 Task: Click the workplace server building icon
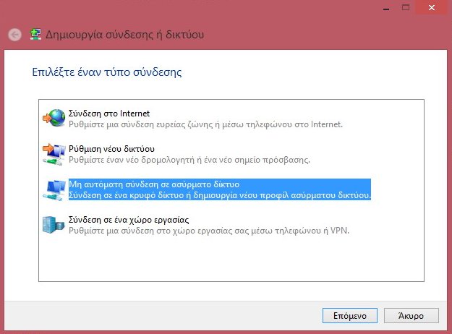pos(53,225)
